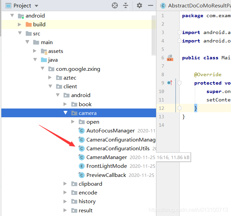
Task: Collapse the selected camera package
Action: tap(66, 113)
